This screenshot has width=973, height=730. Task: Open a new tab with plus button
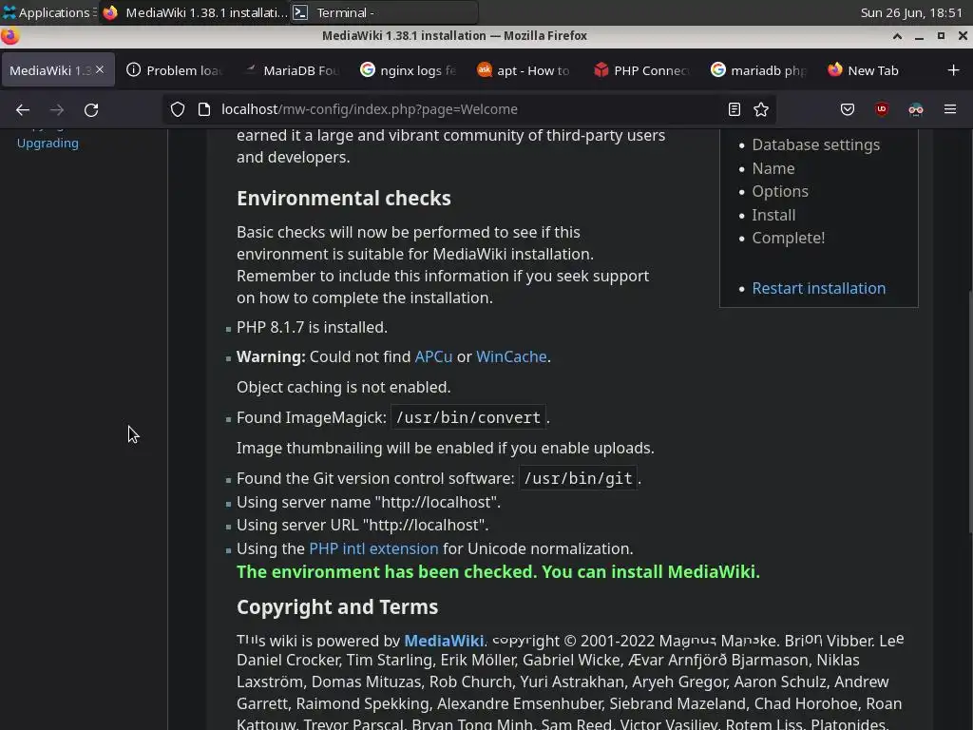(x=954, y=70)
